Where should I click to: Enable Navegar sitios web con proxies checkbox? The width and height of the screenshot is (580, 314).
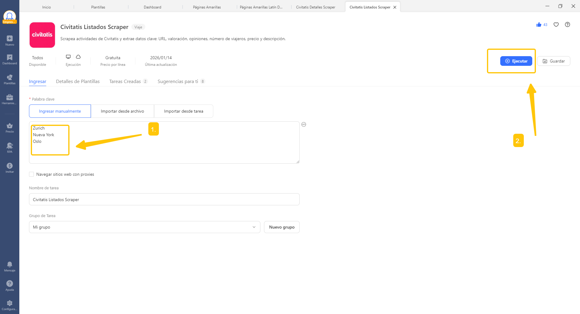coord(31,174)
